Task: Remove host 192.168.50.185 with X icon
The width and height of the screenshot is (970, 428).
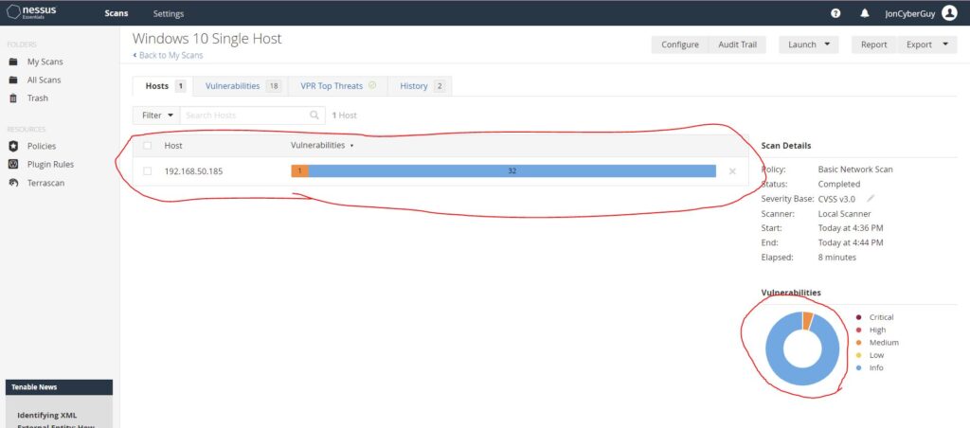Action: 732,171
